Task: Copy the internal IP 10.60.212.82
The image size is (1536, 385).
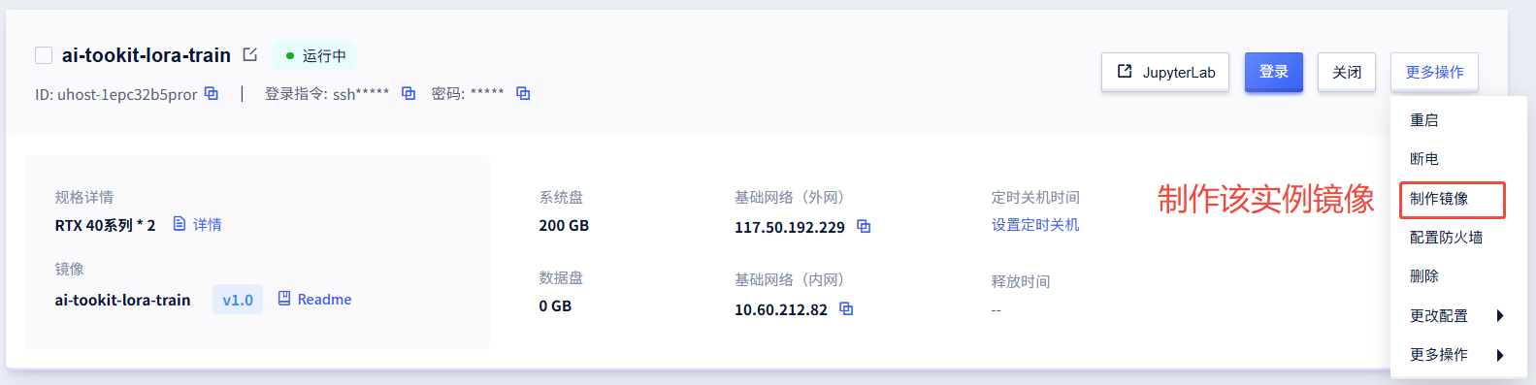Action: (x=846, y=309)
